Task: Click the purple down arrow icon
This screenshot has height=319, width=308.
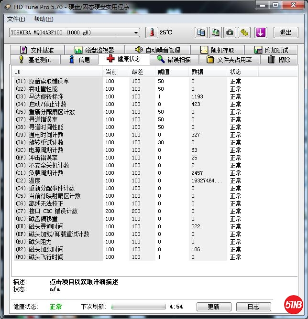Action: tap(260, 32)
